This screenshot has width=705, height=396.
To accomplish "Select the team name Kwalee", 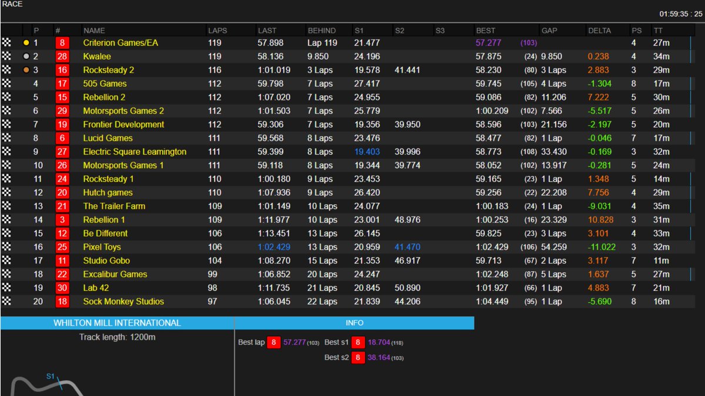I will pos(96,56).
